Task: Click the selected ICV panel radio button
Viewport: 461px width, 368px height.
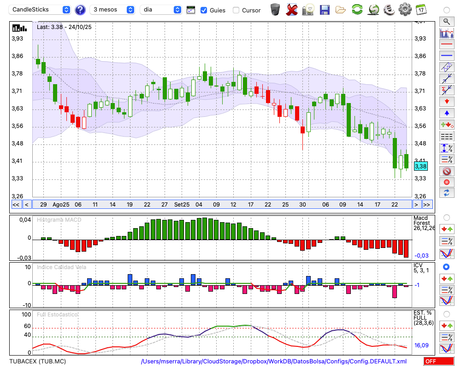Action: click(x=446, y=267)
